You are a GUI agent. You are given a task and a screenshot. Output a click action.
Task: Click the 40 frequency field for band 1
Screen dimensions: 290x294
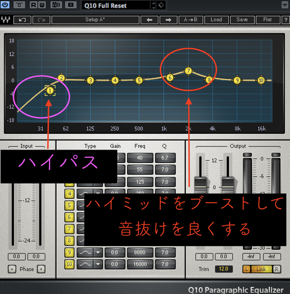pos(140,158)
